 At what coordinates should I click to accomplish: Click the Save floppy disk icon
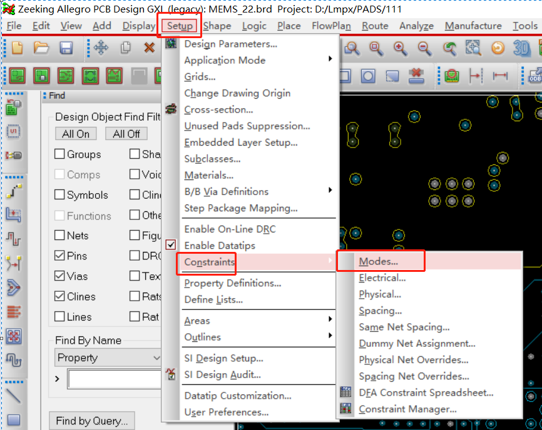click(66, 48)
